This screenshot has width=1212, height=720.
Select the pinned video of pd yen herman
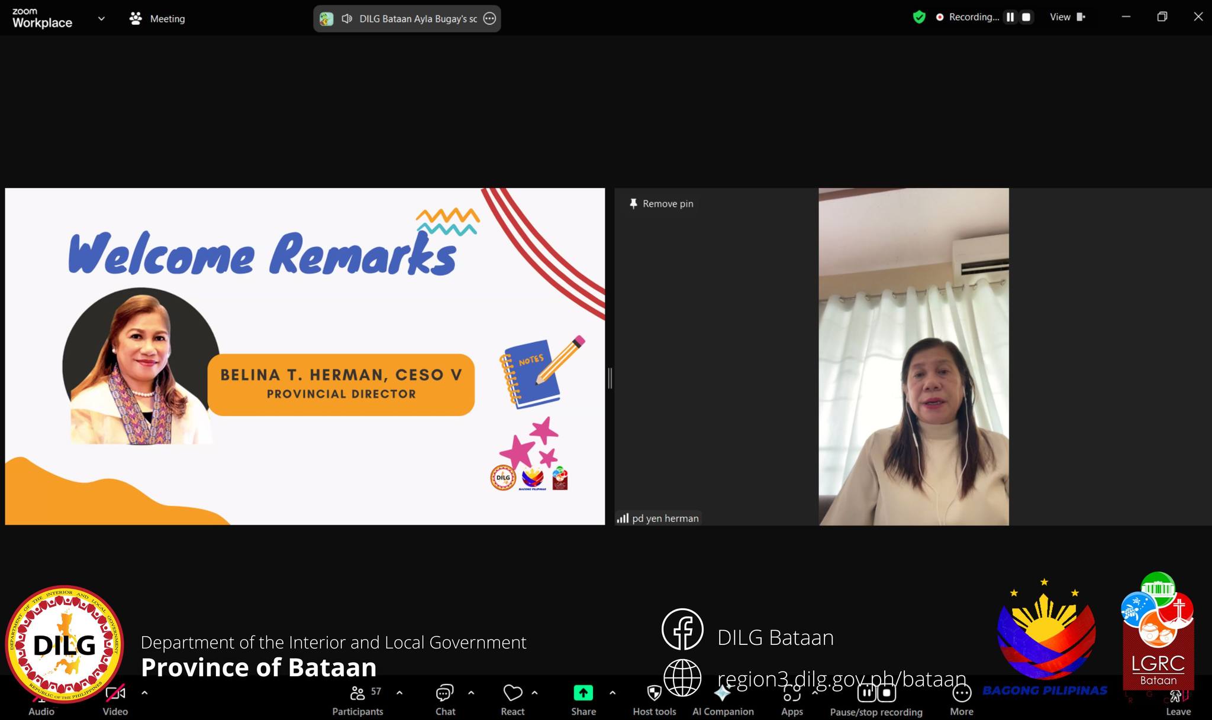pos(913,356)
